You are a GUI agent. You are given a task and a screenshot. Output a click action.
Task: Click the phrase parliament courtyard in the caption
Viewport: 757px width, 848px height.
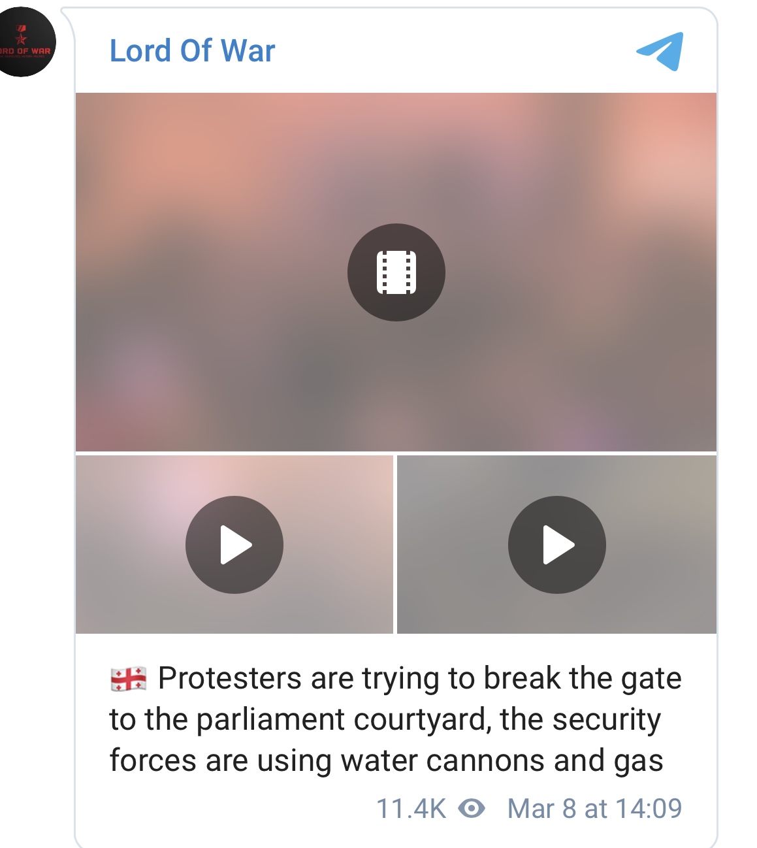344,720
